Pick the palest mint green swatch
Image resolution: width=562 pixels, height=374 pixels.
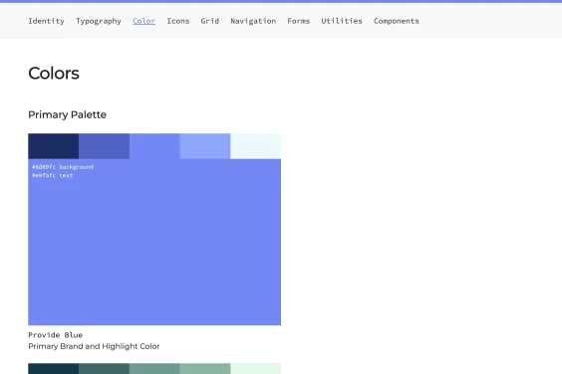(x=255, y=369)
